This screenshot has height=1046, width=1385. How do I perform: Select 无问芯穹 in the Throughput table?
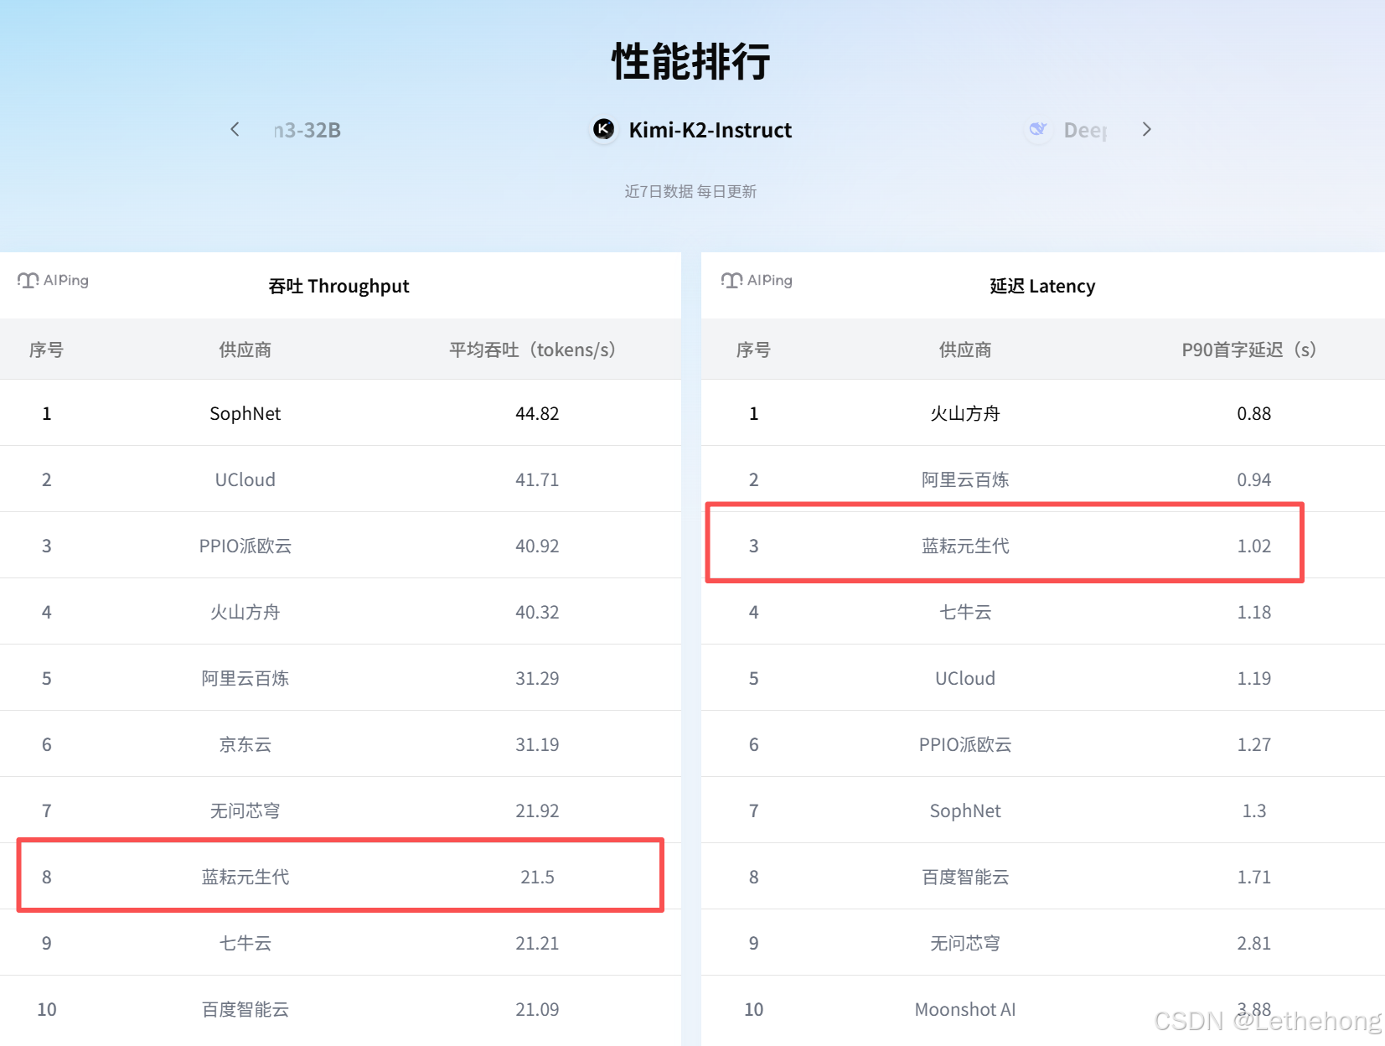tap(245, 810)
